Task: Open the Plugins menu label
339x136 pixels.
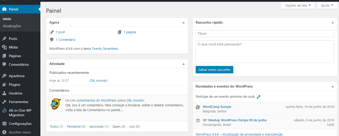Action: 14,84
